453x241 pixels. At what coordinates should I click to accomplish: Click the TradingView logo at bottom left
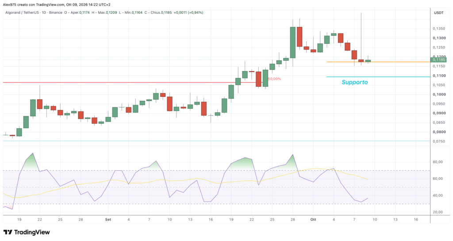pyautogui.click(x=27, y=232)
